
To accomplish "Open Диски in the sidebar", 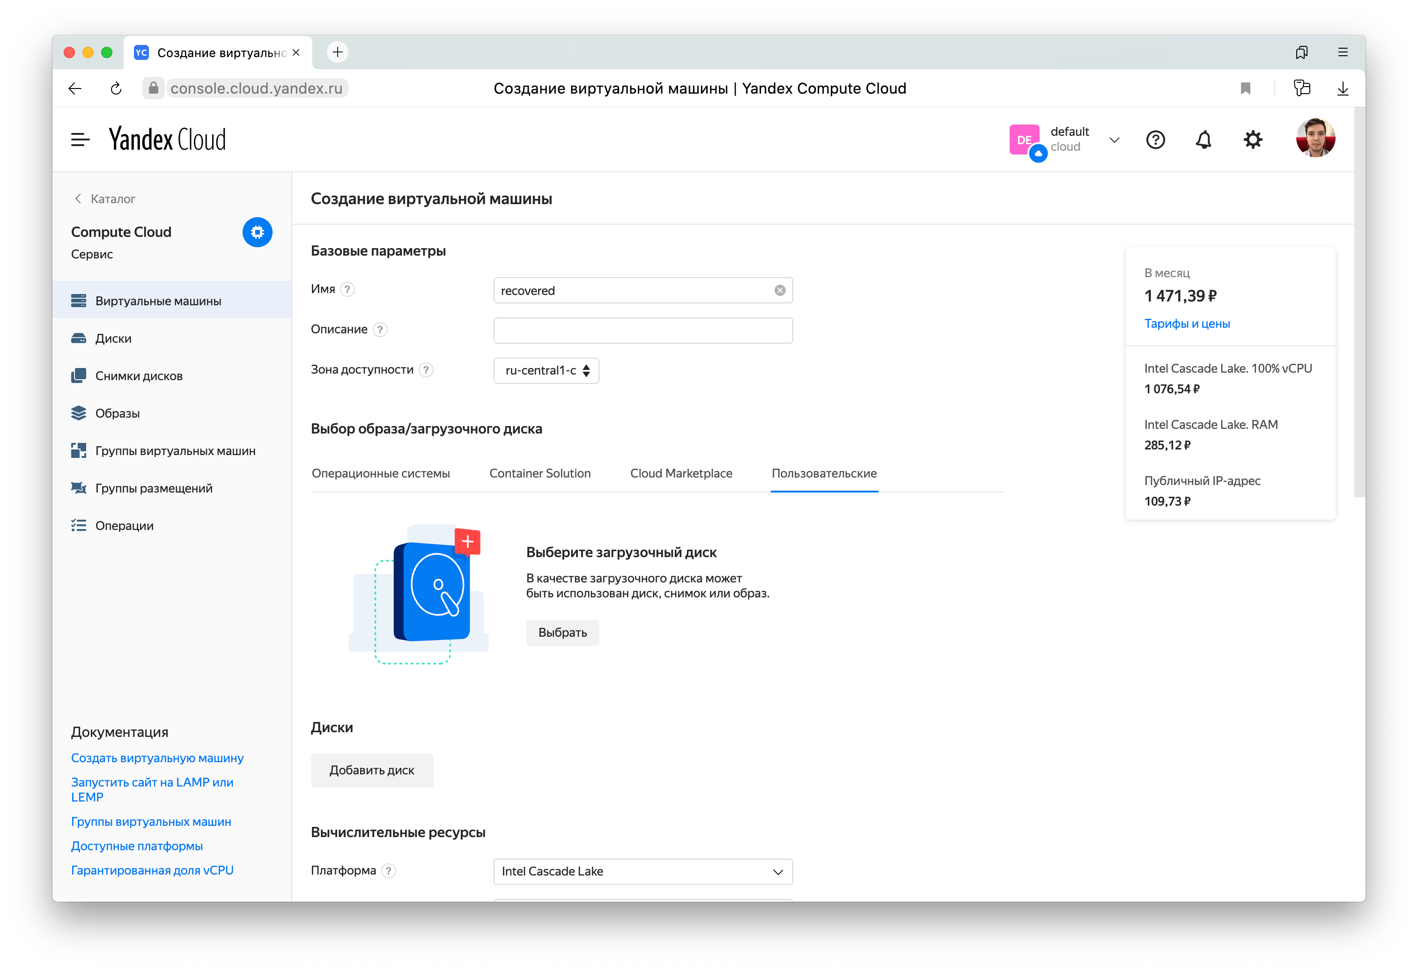I will 113,338.
